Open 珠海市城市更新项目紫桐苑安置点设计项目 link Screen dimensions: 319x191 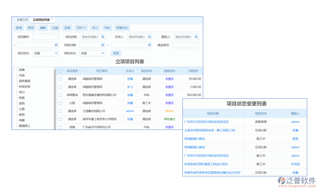pos(212,173)
